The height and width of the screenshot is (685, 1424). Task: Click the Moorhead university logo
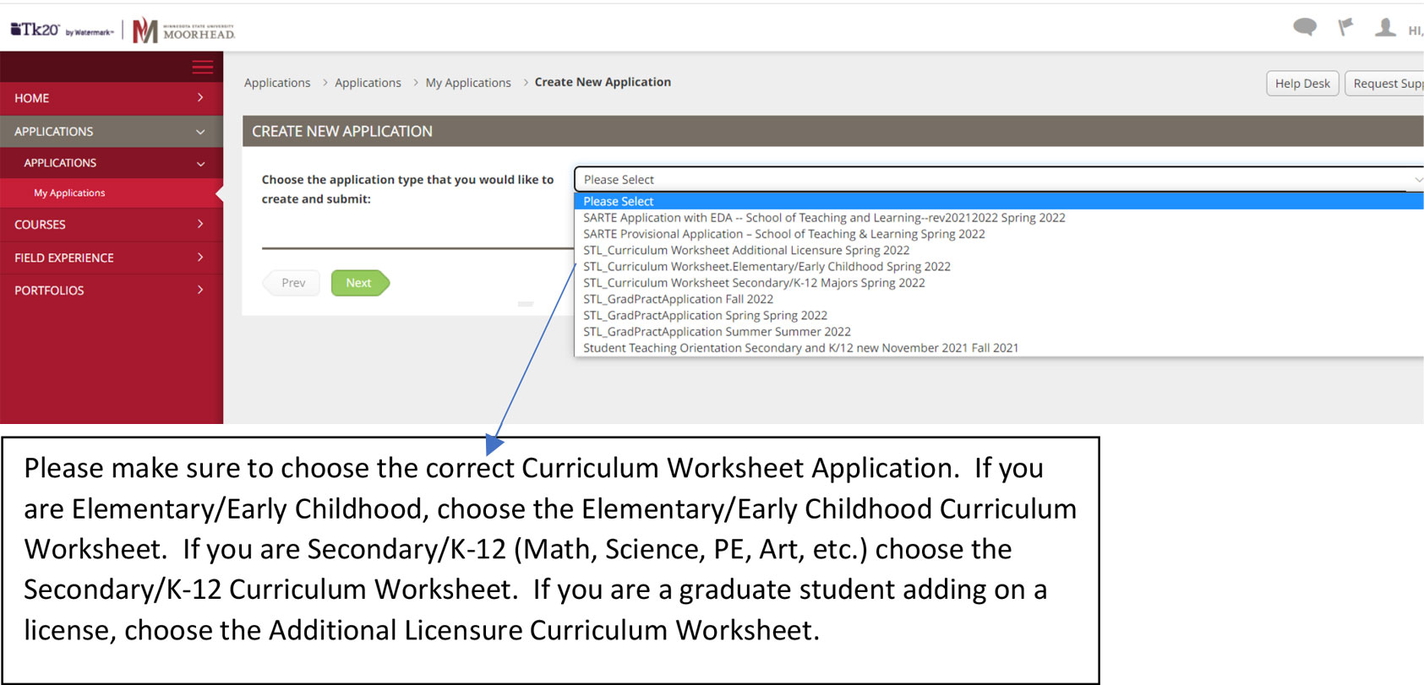click(184, 30)
